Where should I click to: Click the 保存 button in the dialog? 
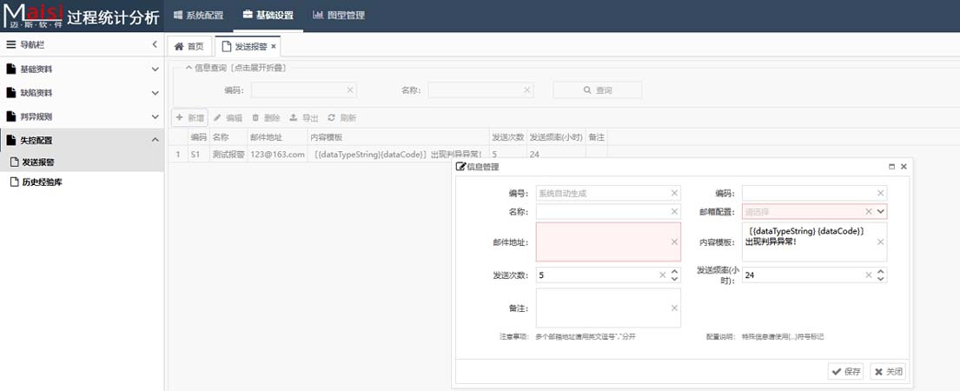pos(845,371)
